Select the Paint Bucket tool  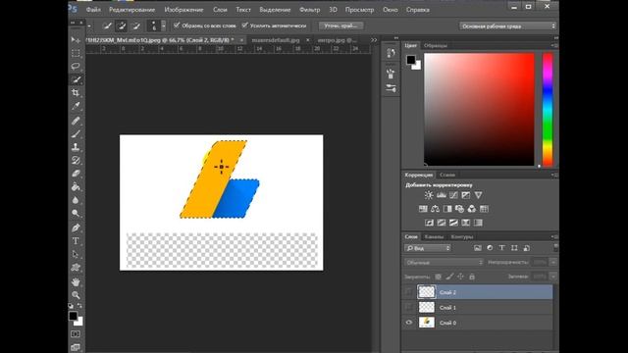76,187
